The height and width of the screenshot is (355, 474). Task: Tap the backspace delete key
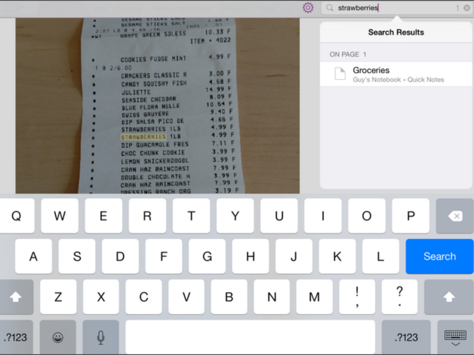[x=455, y=216]
